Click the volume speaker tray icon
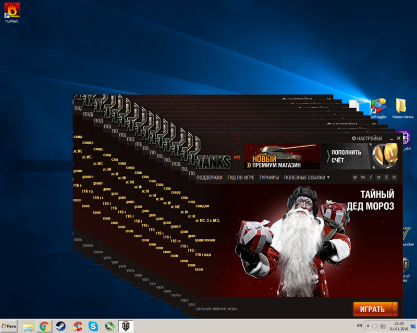 coord(375,326)
